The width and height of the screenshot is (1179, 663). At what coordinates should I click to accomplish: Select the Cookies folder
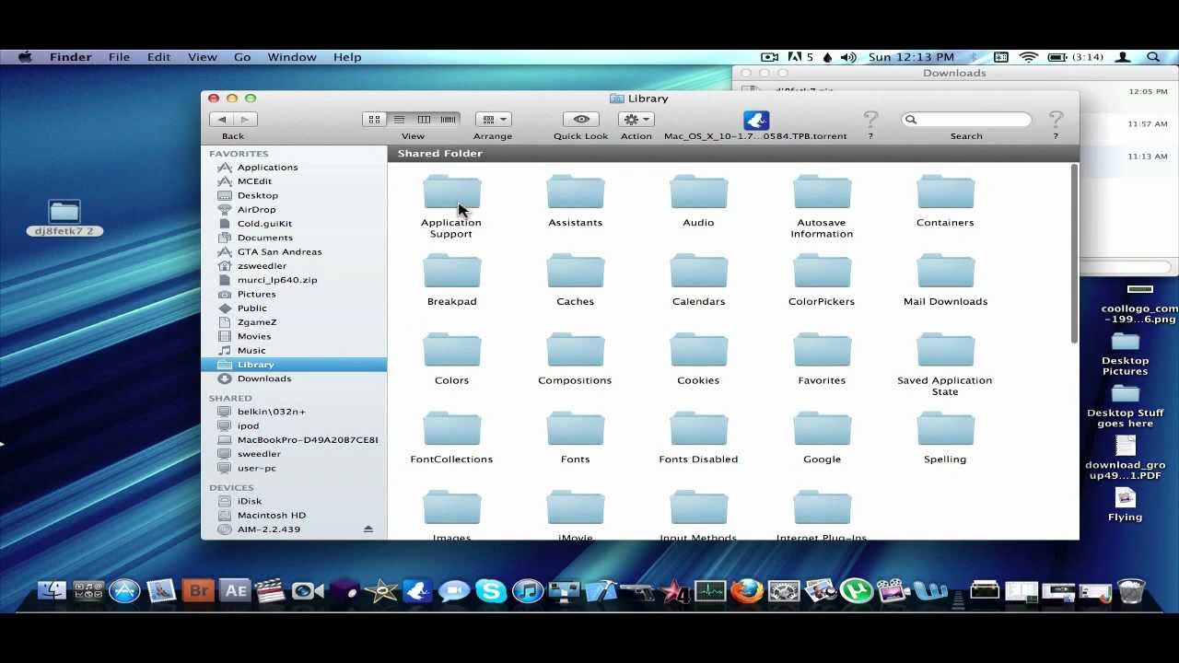coord(699,359)
